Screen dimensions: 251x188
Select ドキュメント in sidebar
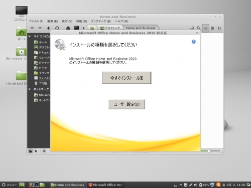coord(42,53)
